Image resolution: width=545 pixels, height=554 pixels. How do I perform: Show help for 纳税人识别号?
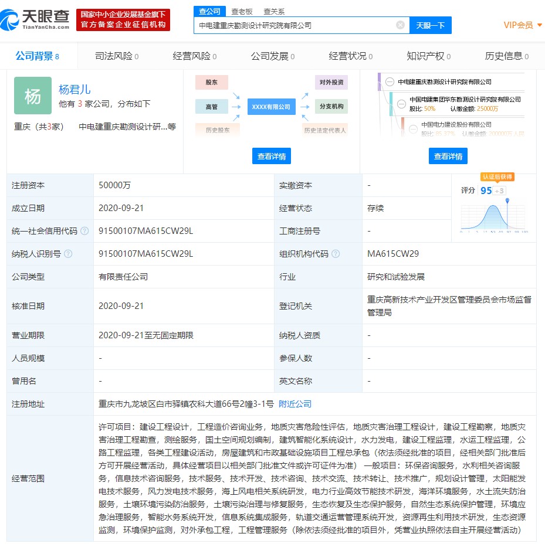click(x=68, y=254)
